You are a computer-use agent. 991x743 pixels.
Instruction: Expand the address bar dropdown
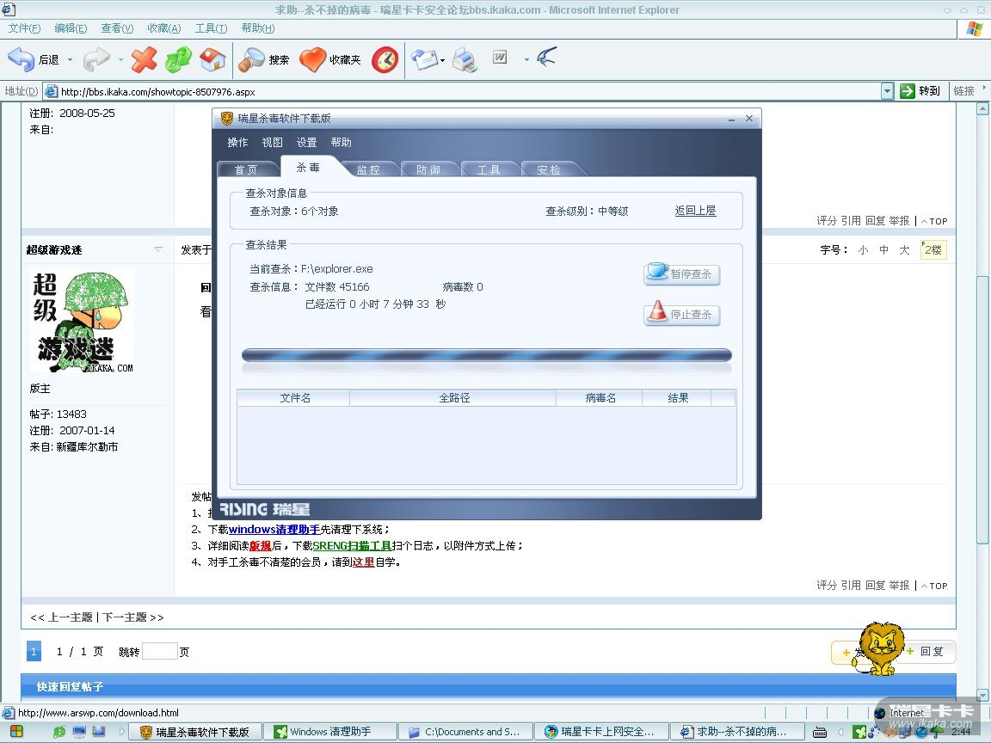click(888, 91)
